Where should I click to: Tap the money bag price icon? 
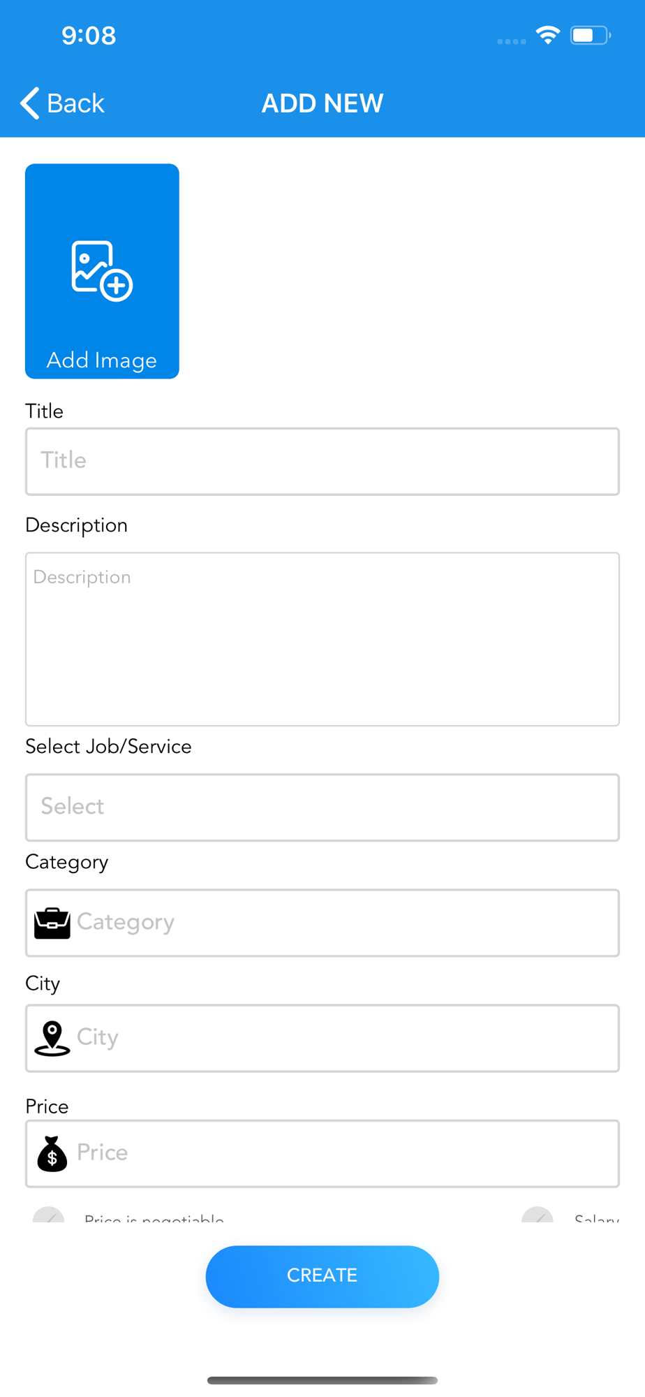coord(52,1153)
